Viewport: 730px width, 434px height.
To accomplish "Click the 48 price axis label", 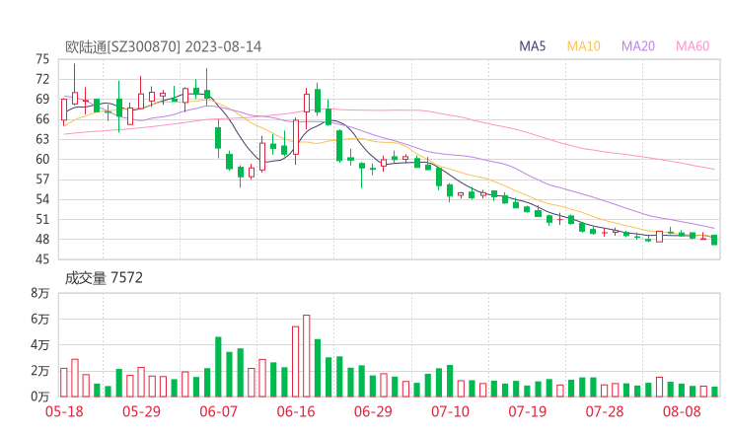I will (x=42, y=240).
